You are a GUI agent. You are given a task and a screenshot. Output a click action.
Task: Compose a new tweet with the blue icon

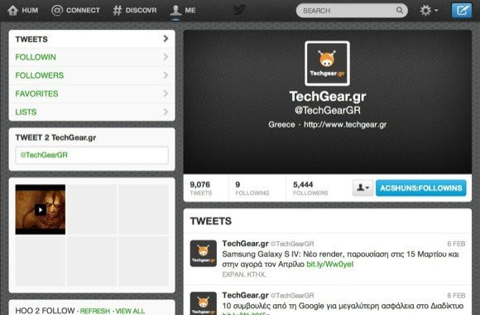click(x=462, y=11)
